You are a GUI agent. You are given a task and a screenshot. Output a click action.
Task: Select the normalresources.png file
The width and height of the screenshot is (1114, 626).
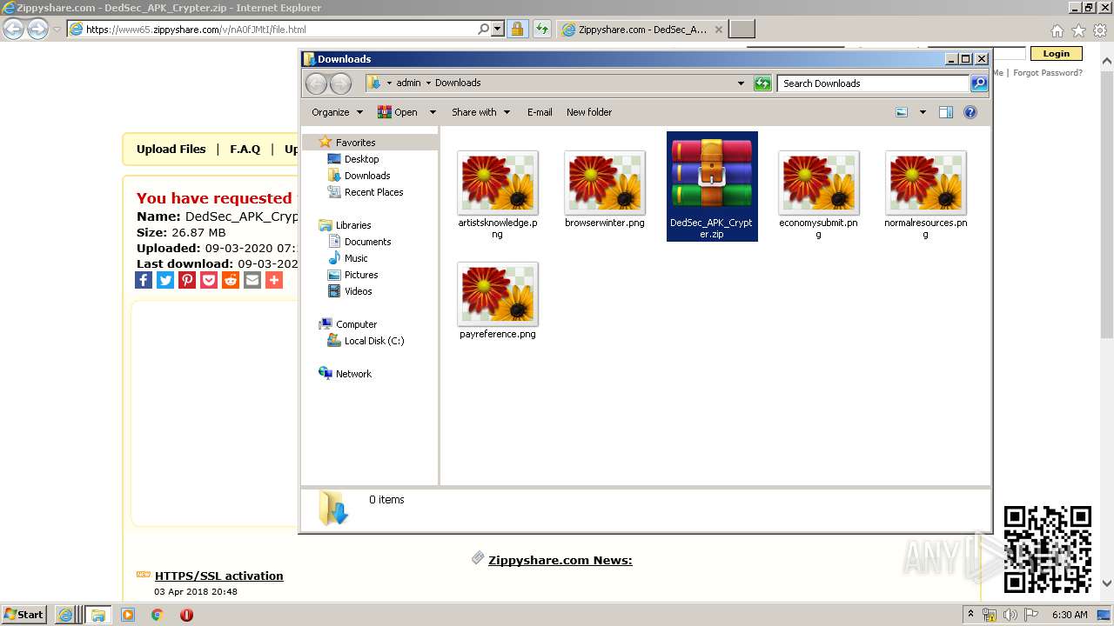[x=926, y=195]
